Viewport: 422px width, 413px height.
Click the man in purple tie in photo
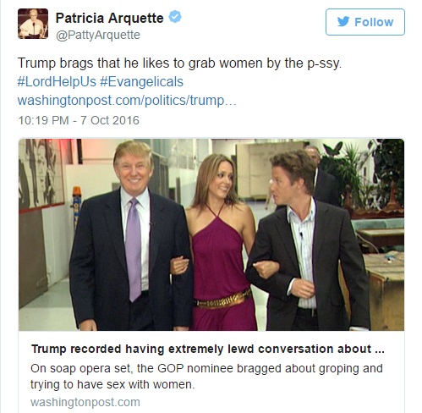pos(129,237)
